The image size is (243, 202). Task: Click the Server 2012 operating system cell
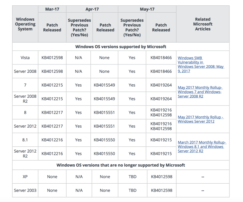[x=25, y=126]
